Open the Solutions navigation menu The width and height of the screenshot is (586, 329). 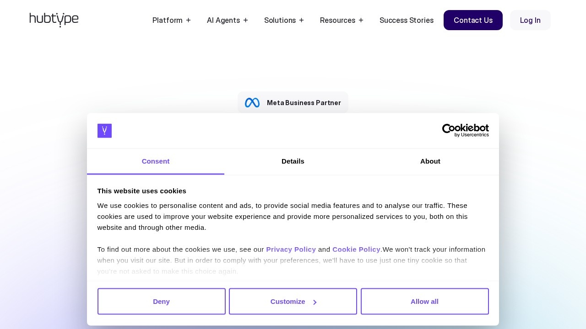click(x=284, y=20)
